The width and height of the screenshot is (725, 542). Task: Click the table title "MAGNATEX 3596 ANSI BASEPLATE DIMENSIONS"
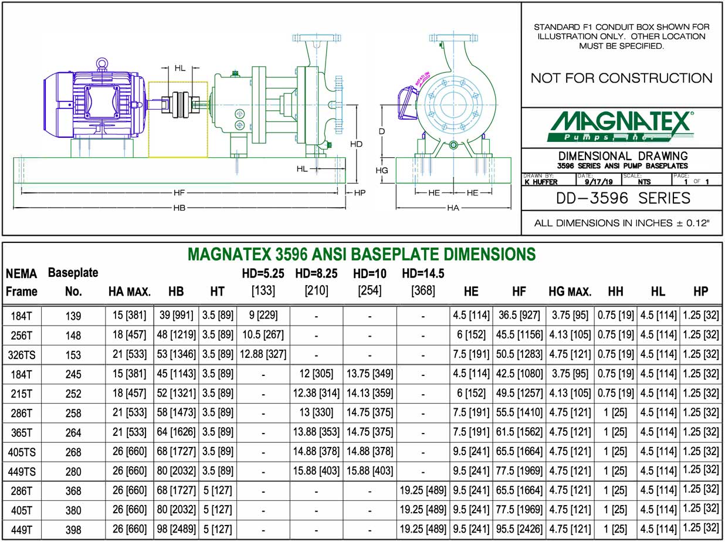361,254
